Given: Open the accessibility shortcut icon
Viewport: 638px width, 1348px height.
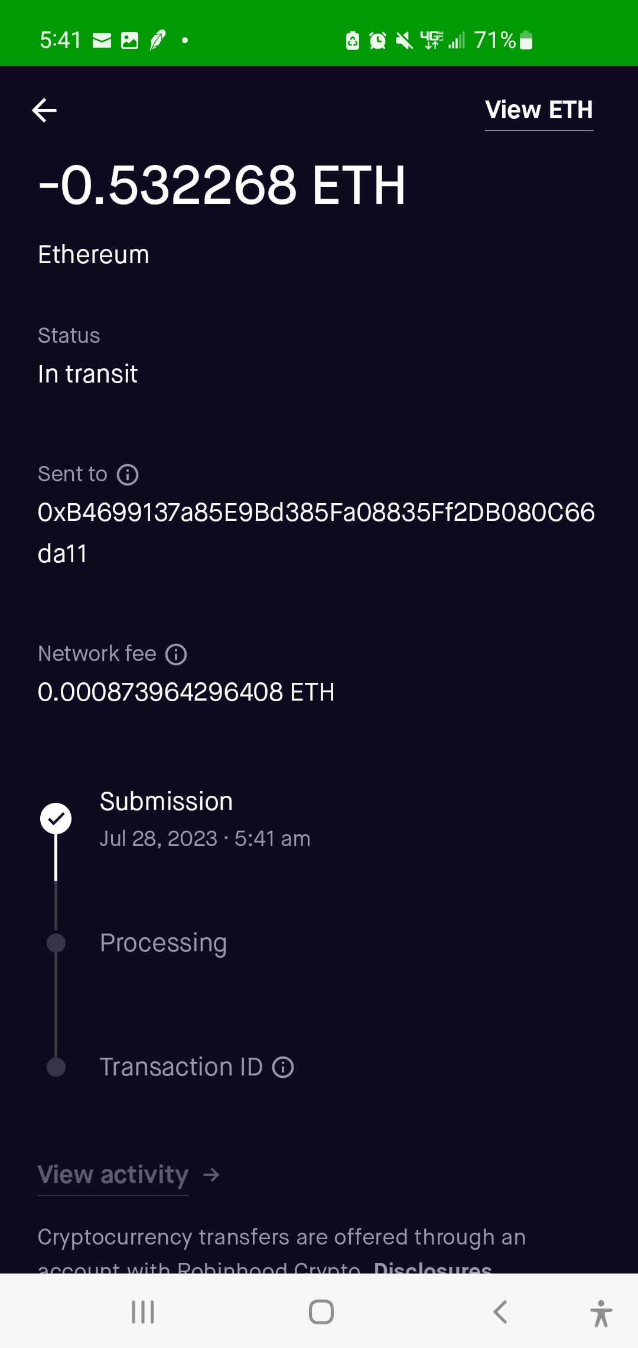Looking at the screenshot, I should click(601, 1313).
